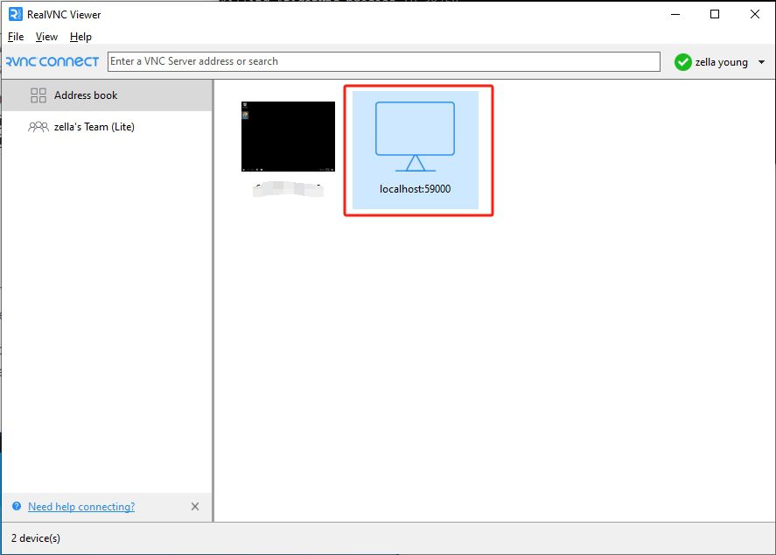
Task: Expand the zella young account dropdown arrow
Action: click(x=762, y=62)
